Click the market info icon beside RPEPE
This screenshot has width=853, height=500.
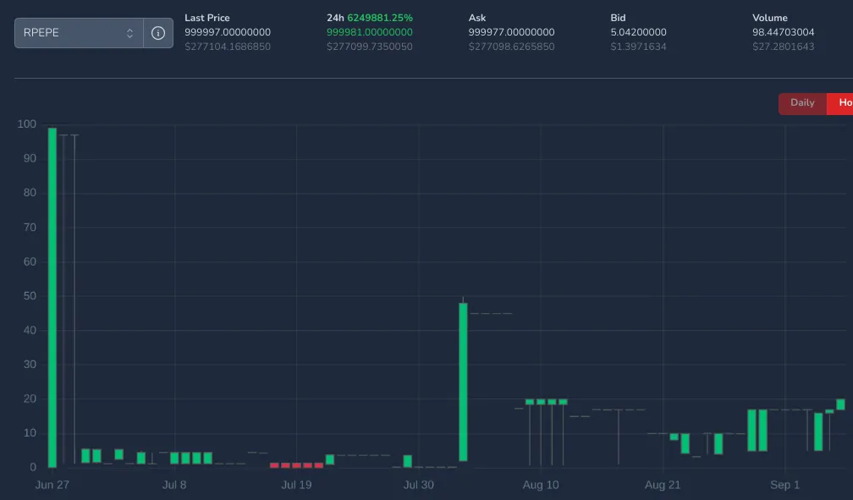click(158, 33)
